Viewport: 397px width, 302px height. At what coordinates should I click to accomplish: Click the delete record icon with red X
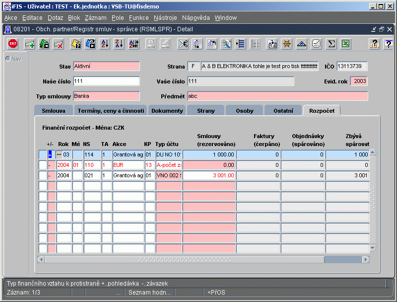(58, 44)
